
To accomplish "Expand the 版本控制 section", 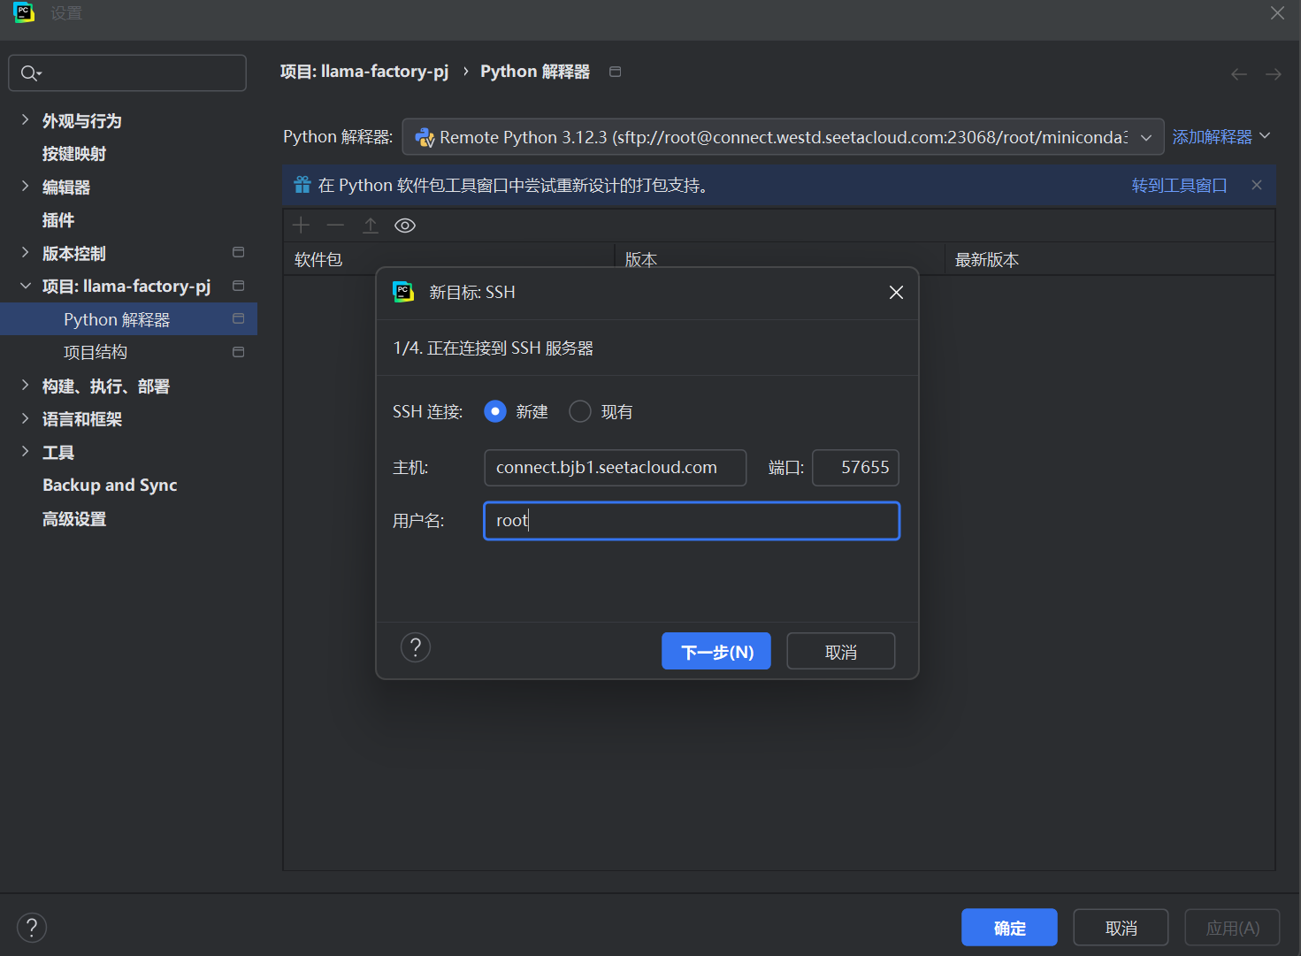I will click(x=25, y=253).
